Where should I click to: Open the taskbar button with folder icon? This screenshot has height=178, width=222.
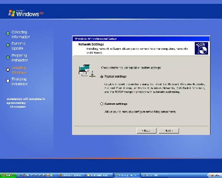tap(99, 175)
